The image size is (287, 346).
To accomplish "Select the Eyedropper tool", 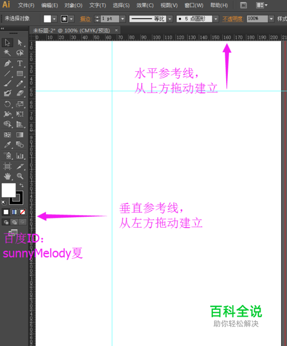I will pos(7,145).
